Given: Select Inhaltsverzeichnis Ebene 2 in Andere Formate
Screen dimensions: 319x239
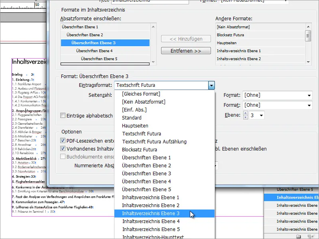Looking at the screenshot, I should point(260,59).
